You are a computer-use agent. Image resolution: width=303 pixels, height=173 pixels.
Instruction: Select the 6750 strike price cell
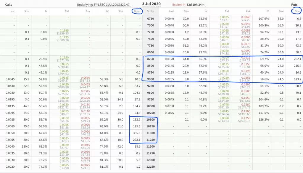click(x=151, y=19)
